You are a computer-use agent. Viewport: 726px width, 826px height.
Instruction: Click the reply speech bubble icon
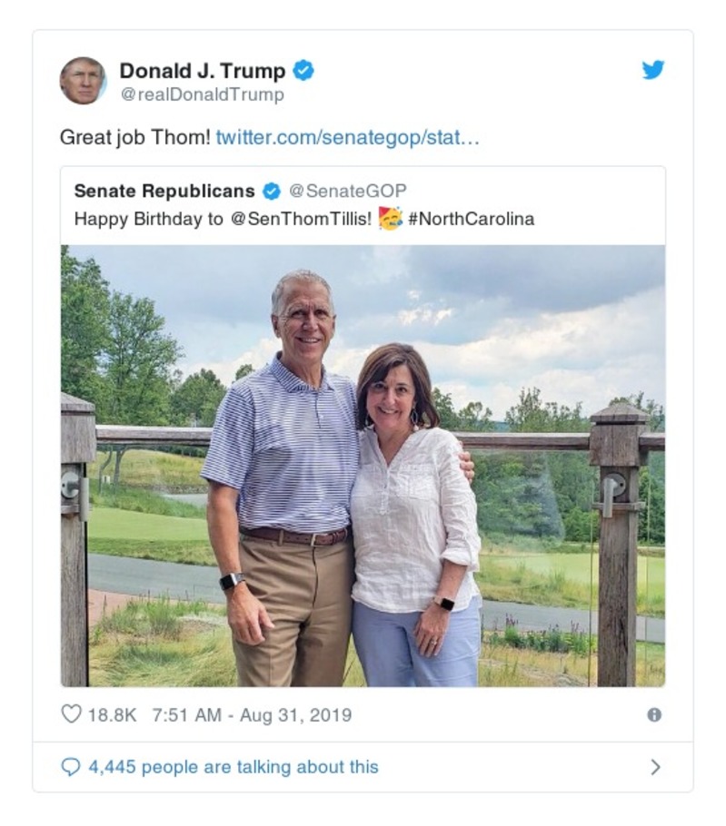(70, 767)
